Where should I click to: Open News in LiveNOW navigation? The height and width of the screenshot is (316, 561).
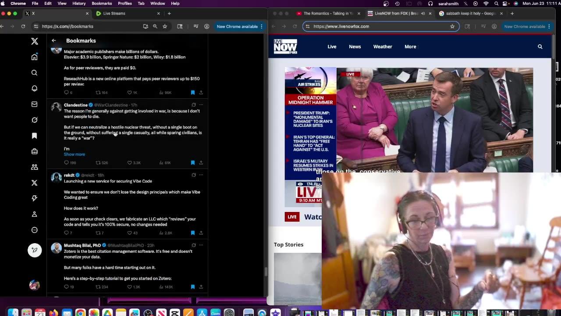click(355, 47)
